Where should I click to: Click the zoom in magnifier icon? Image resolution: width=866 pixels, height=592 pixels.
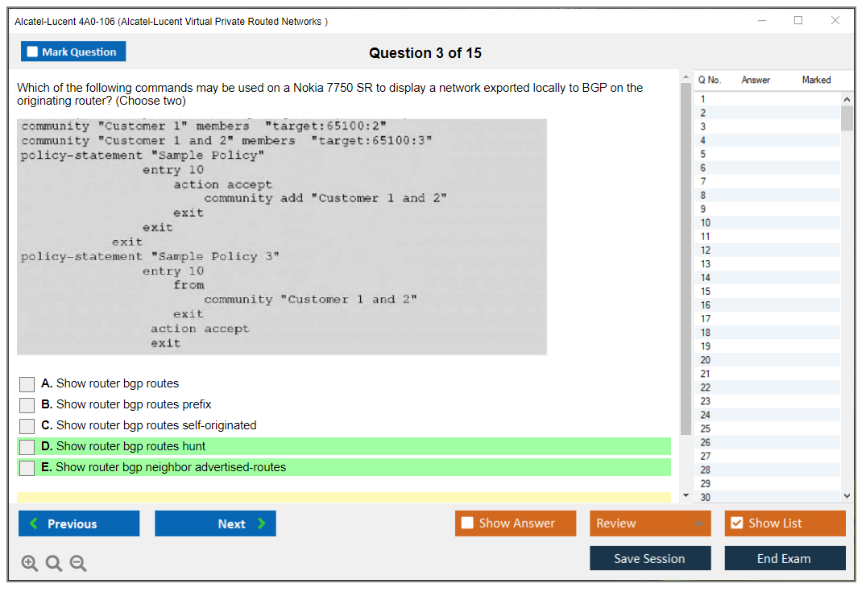pos(30,564)
